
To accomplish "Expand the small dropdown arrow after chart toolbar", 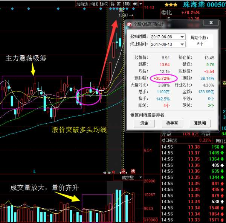I will (141, 4).
